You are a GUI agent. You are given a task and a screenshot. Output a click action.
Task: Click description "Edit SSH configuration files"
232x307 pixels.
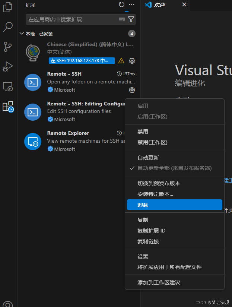point(79,111)
